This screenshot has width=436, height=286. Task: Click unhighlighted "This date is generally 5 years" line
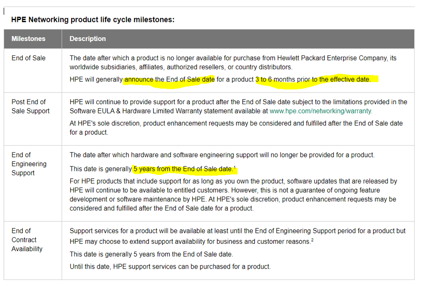(151, 254)
